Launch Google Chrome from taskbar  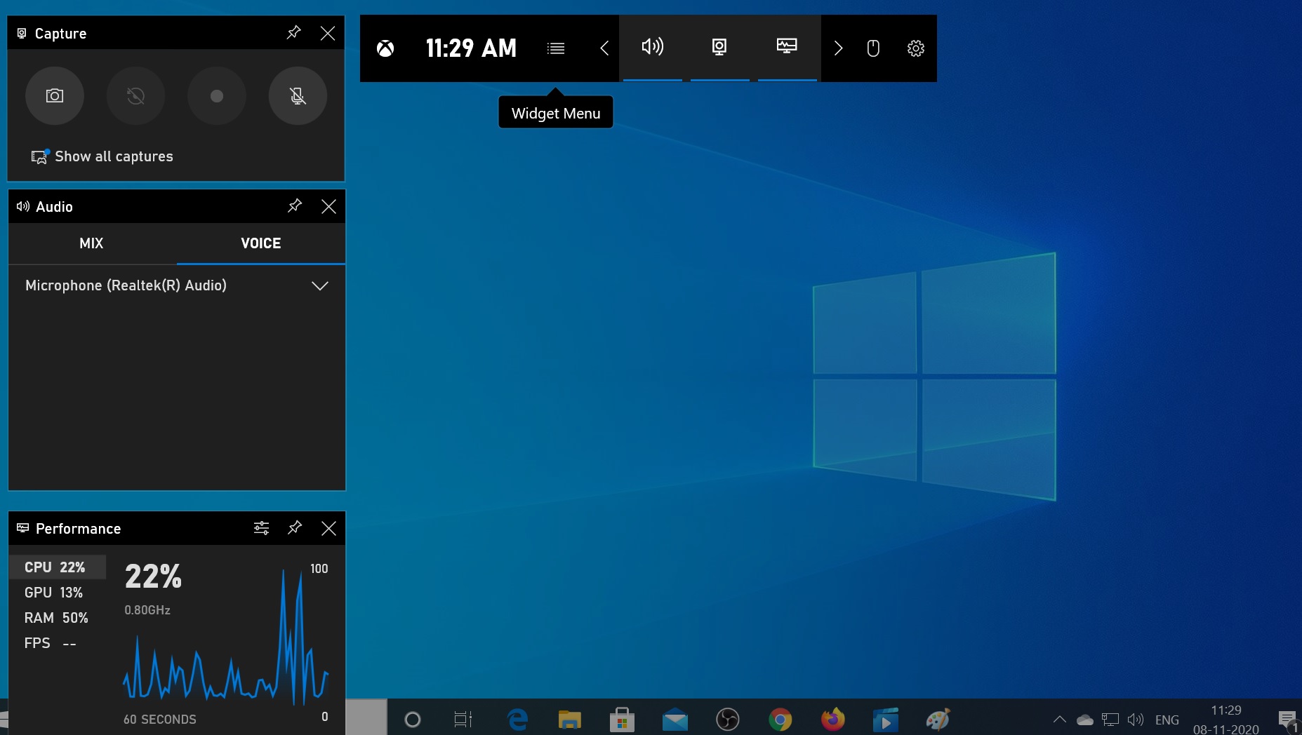click(780, 719)
